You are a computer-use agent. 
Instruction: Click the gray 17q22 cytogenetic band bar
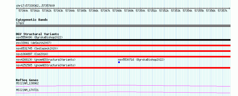coord(123,26)
